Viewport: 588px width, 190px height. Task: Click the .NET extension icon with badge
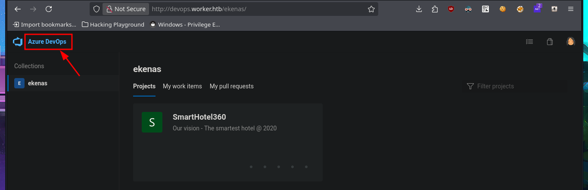pos(537,9)
